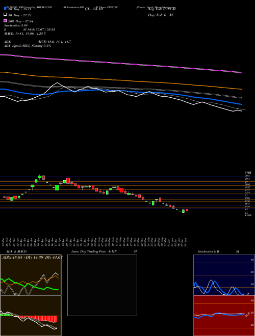255x336 pixels.
Task: Click the blue 20 Day legend swatch
Action: click(x=5, y=8)
